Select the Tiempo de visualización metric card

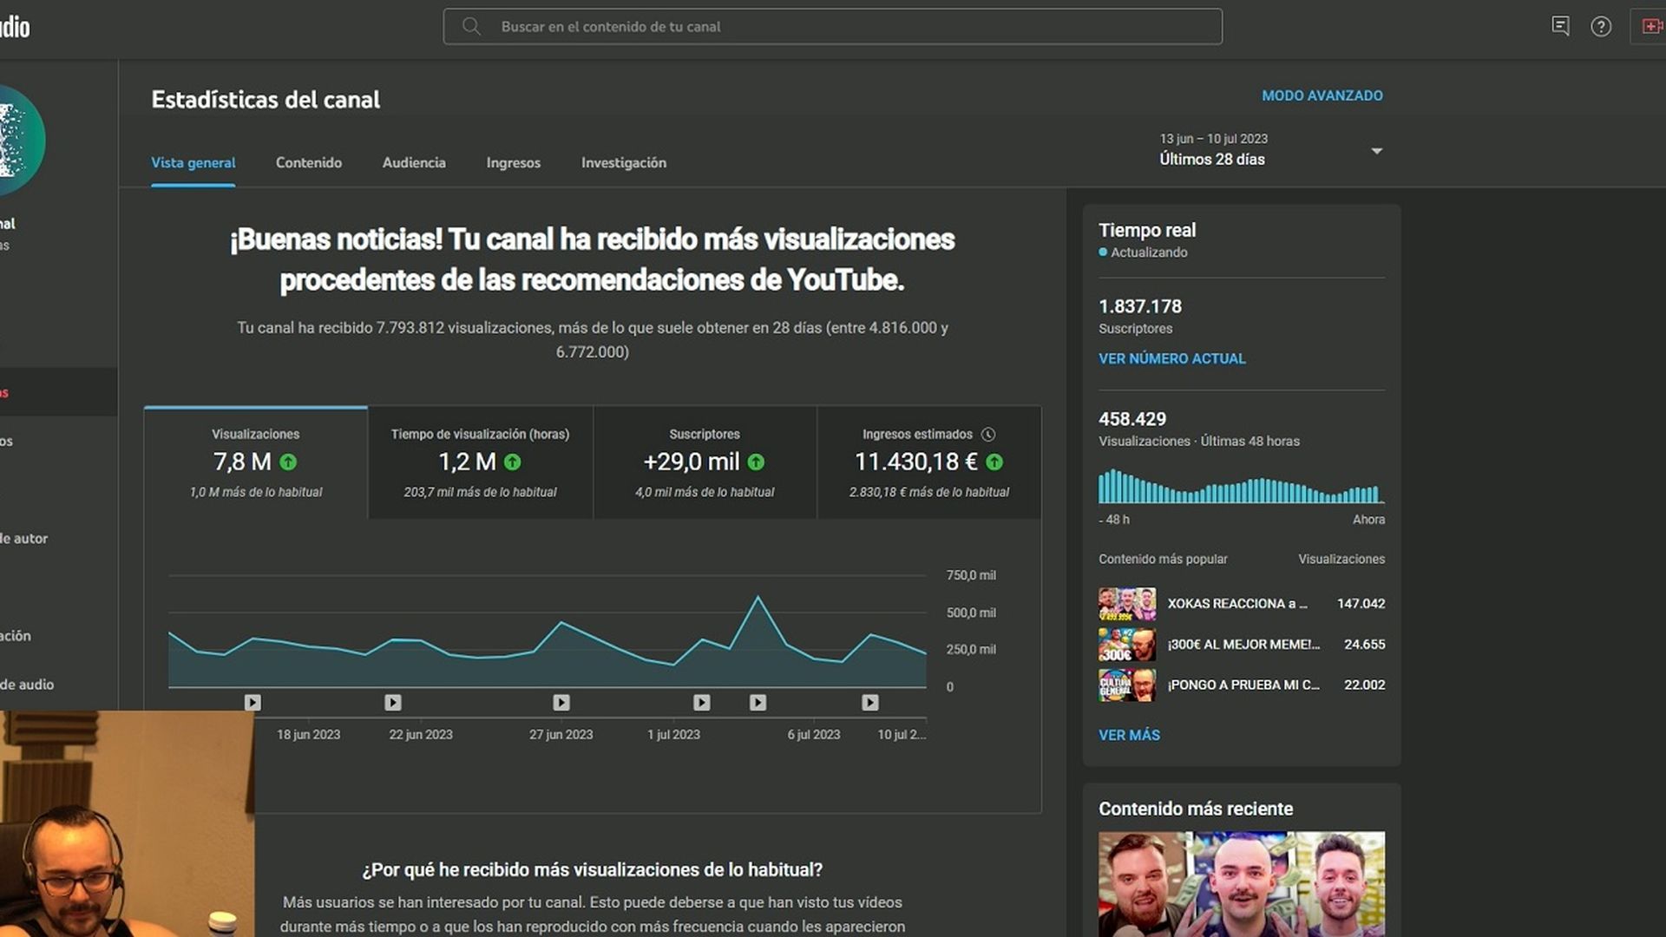(480, 462)
